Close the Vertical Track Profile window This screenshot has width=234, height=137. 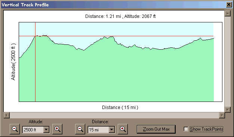pos(229,4)
